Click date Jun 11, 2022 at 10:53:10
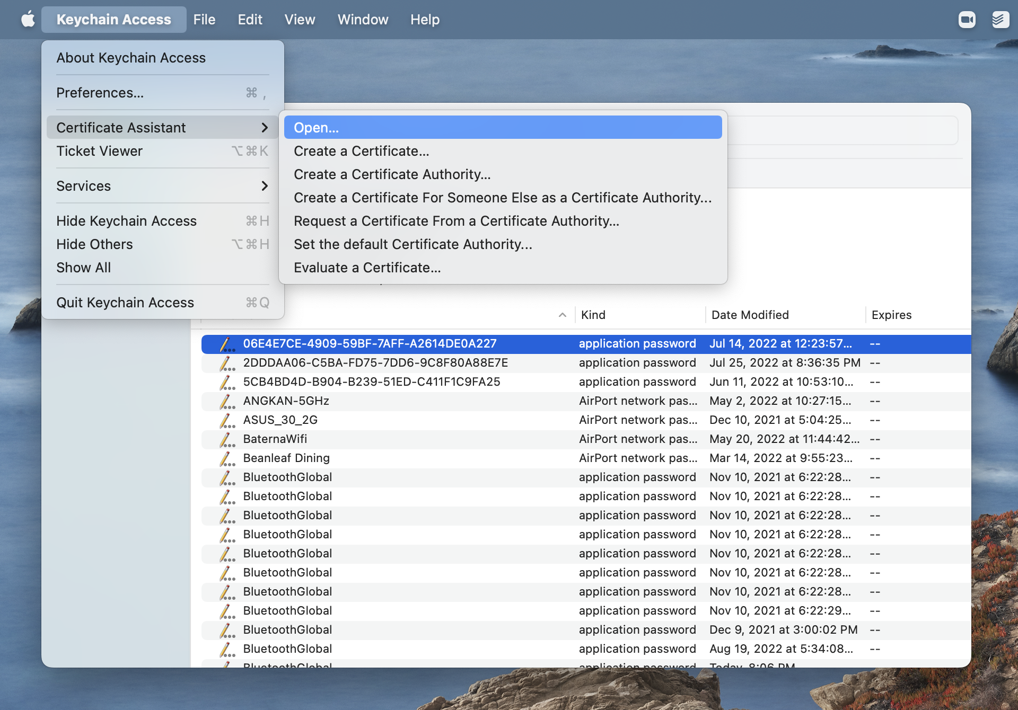The height and width of the screenshot is (710, 1018). (781, 382)
